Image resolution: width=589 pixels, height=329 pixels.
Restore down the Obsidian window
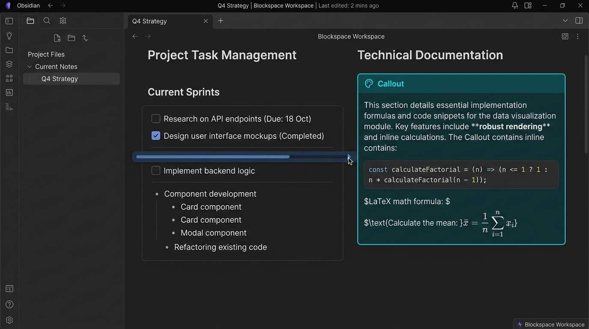562,6
